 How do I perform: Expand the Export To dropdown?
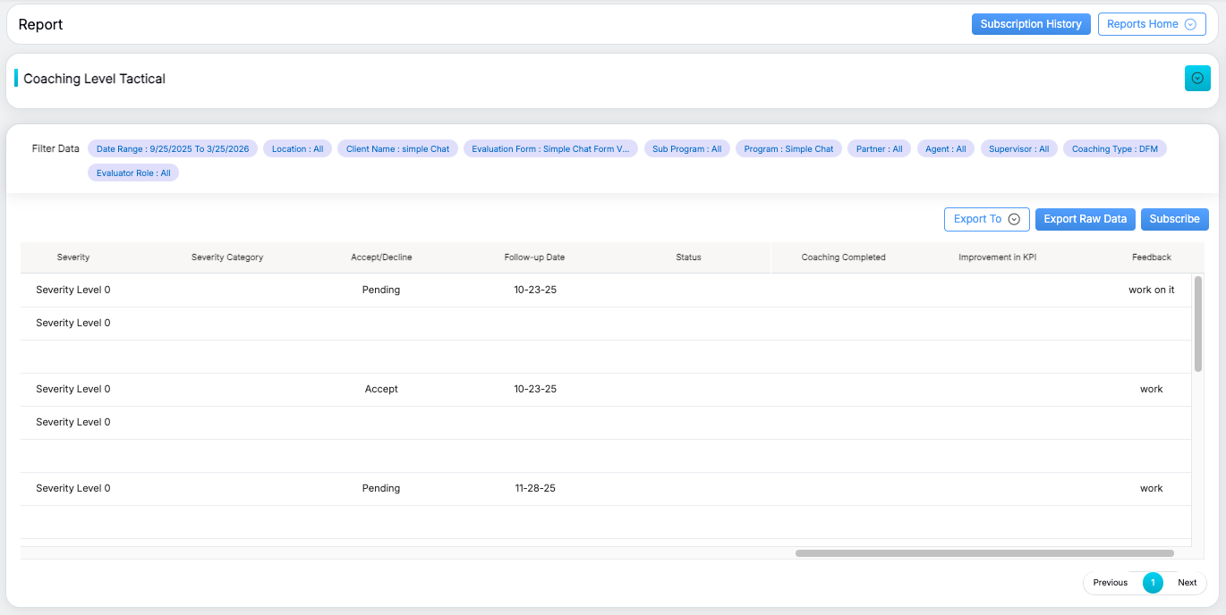986,219
